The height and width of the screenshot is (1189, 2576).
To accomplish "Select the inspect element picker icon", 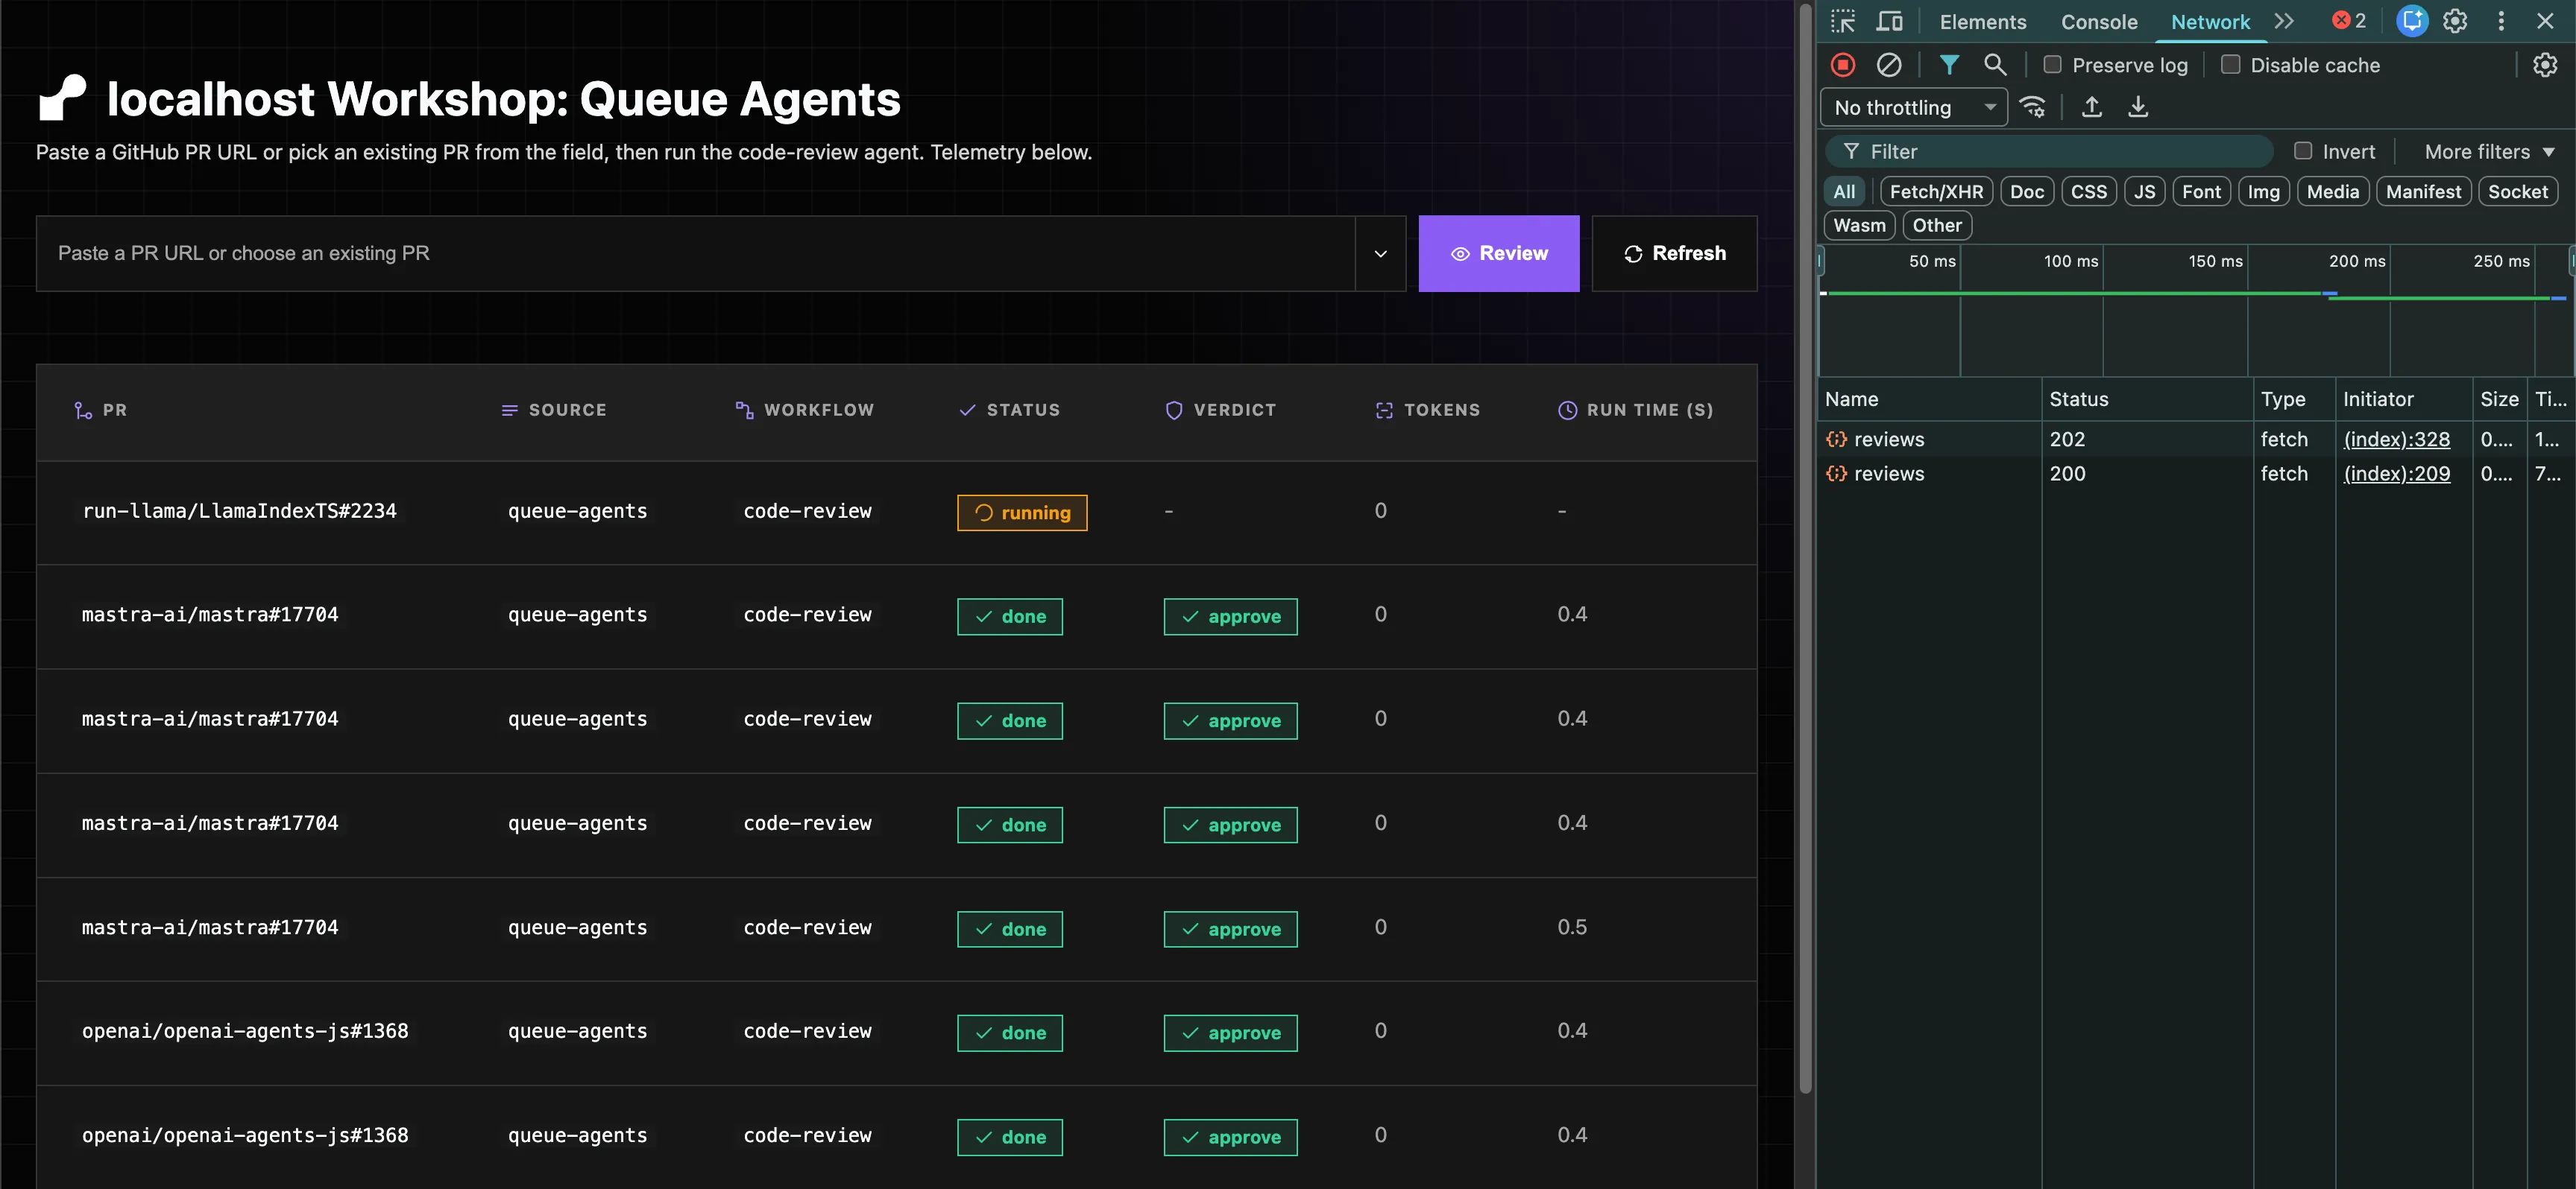I will (1843, 21).
